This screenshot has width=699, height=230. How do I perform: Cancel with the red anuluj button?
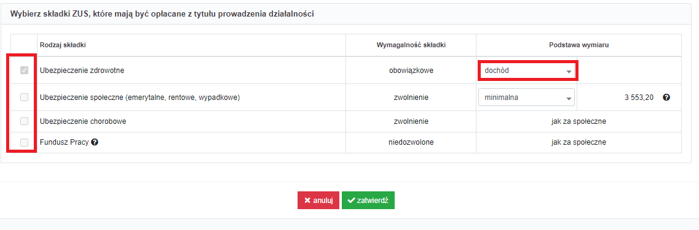318,200
